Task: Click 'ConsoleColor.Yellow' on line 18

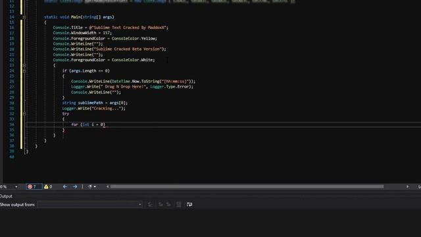Action: (134, 38)
